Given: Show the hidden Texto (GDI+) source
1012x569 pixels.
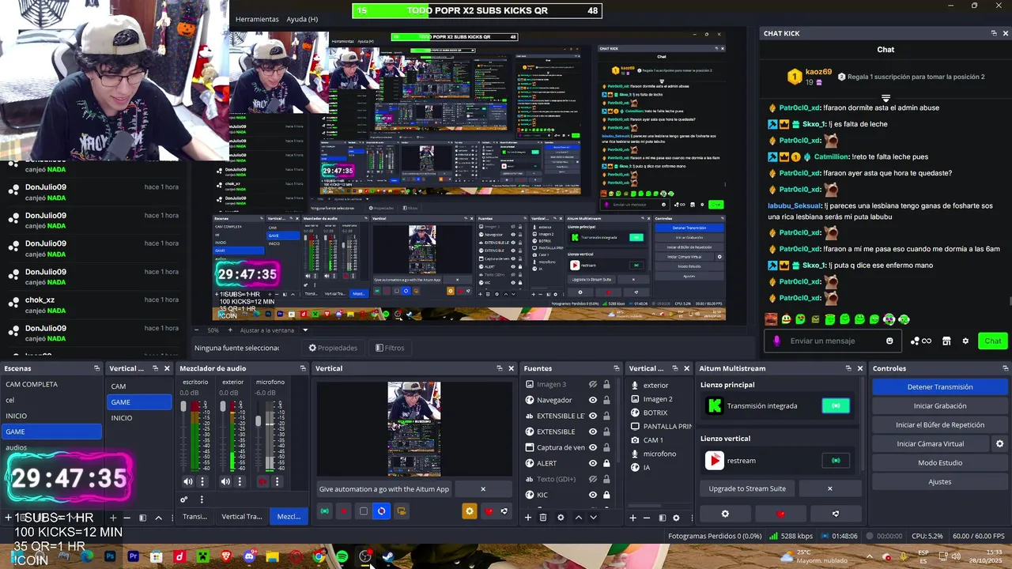Looking at the screenshot, I should (592, 479).
